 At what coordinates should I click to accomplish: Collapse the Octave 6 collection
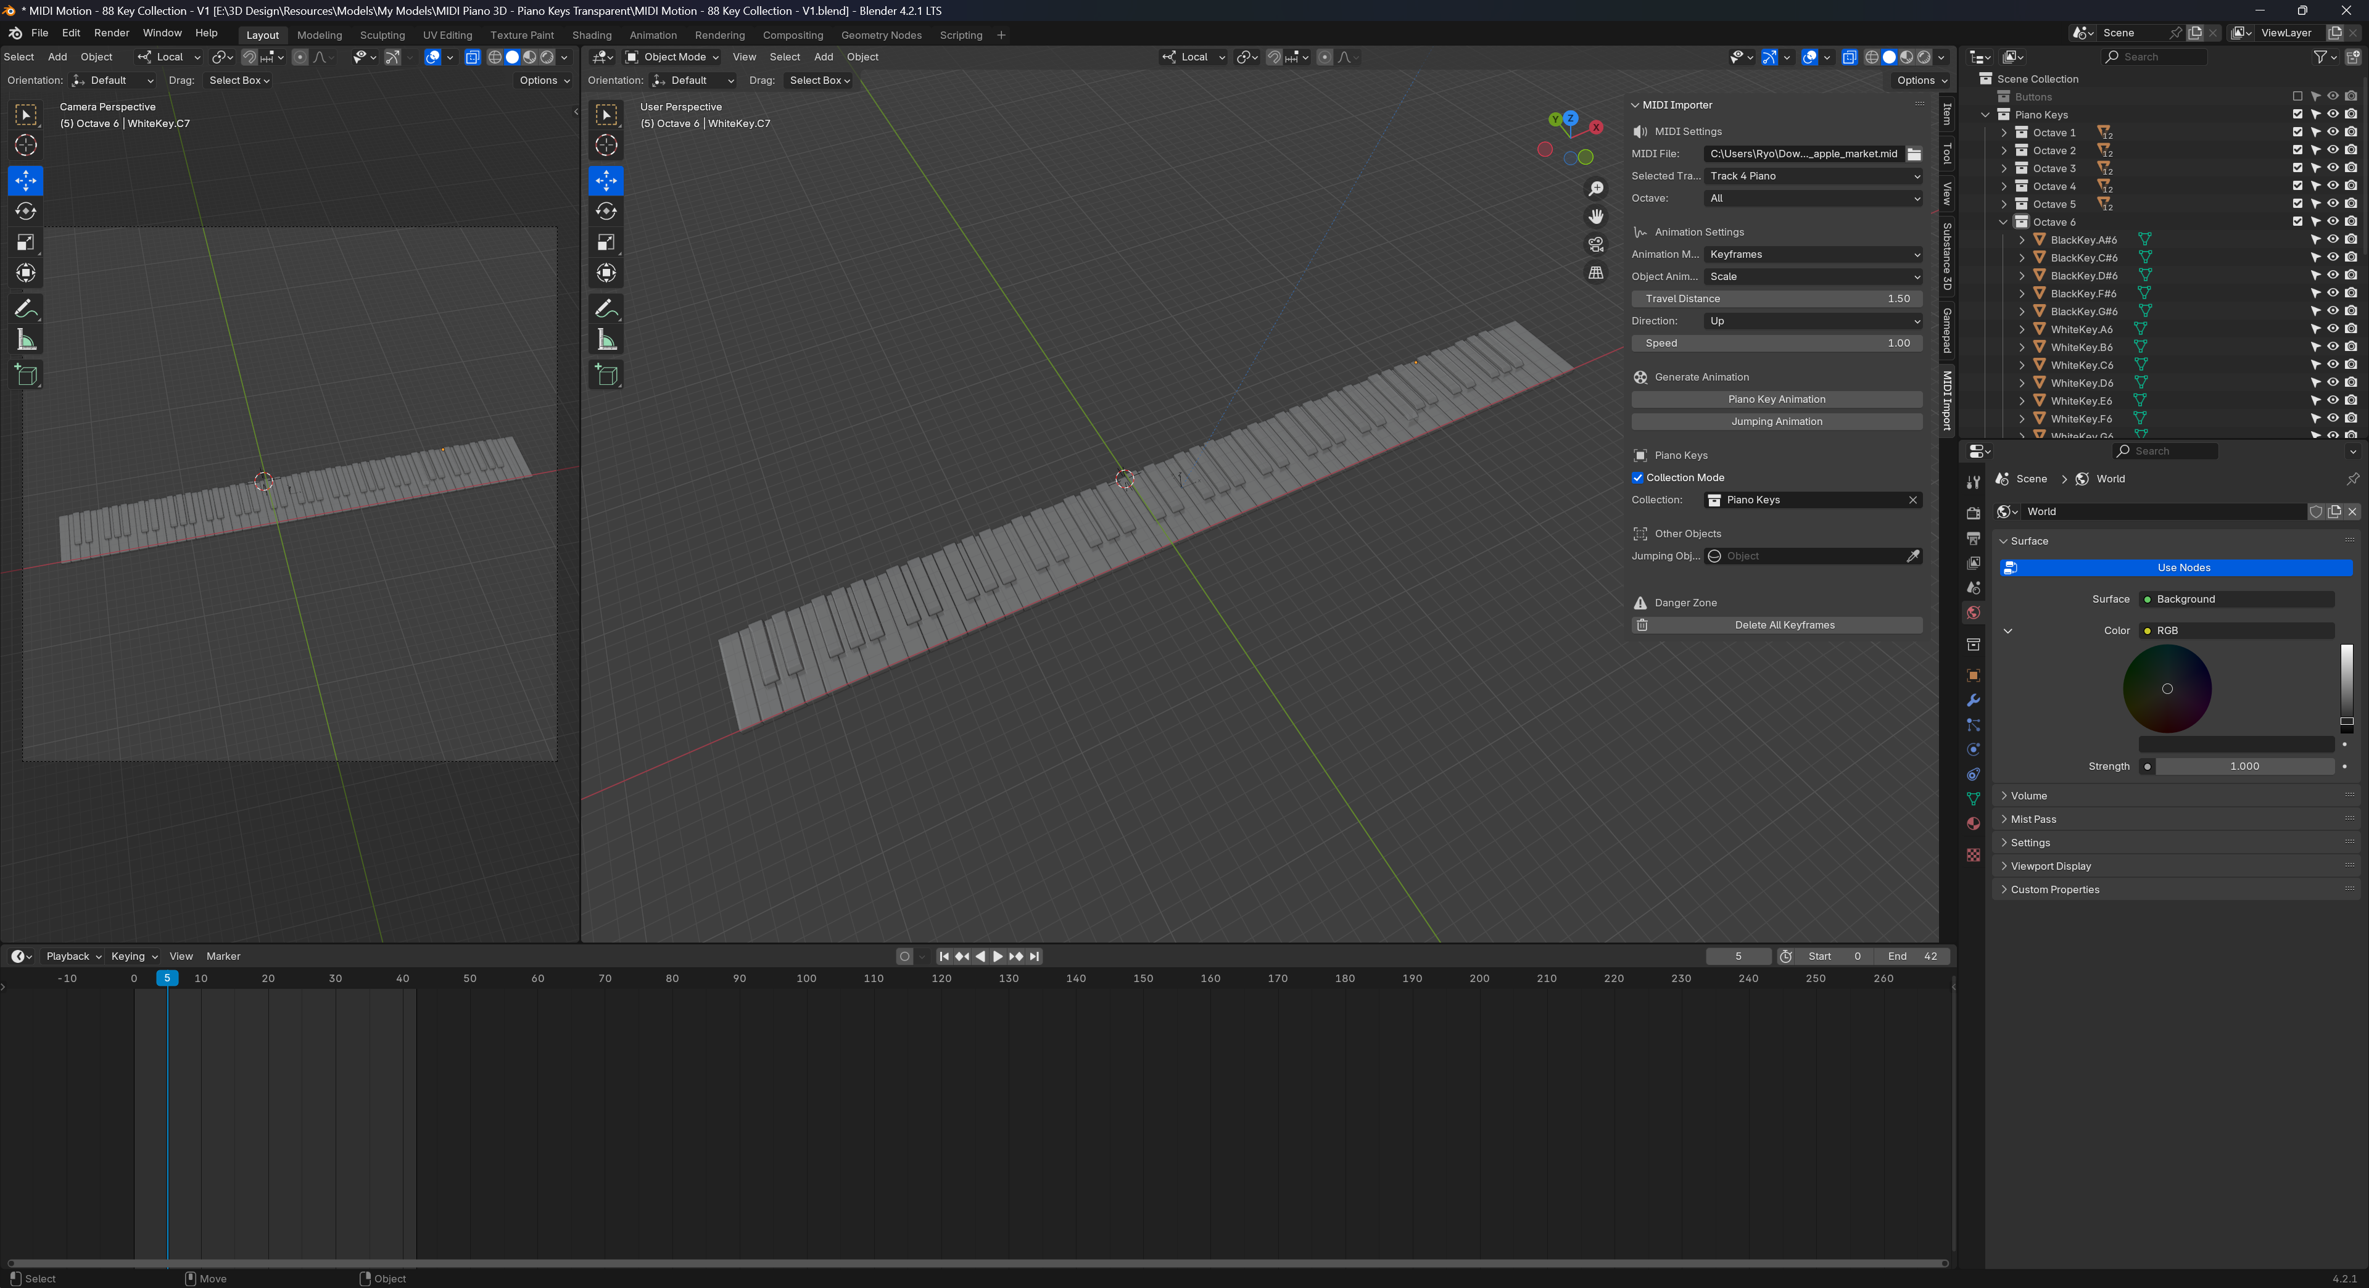[2004, 223]
